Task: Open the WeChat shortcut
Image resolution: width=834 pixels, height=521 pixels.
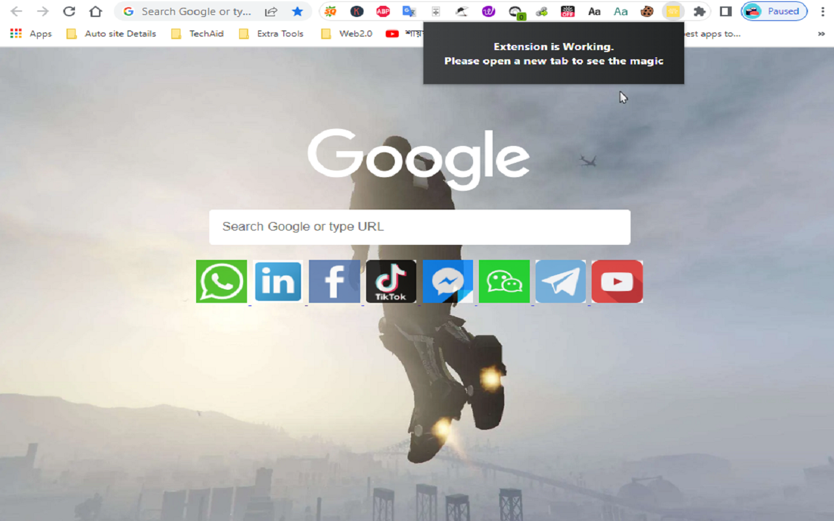Action: 504,281
